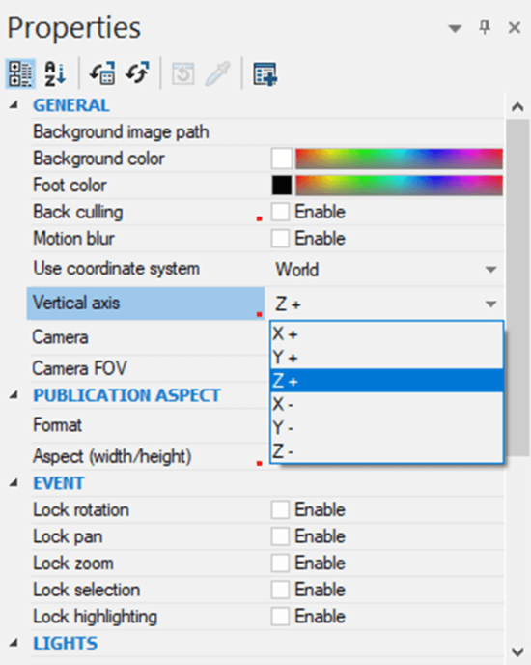This screenshot has width=531, height=665.
Task: Collapse the GENERAL section
Action: (14, 104)
